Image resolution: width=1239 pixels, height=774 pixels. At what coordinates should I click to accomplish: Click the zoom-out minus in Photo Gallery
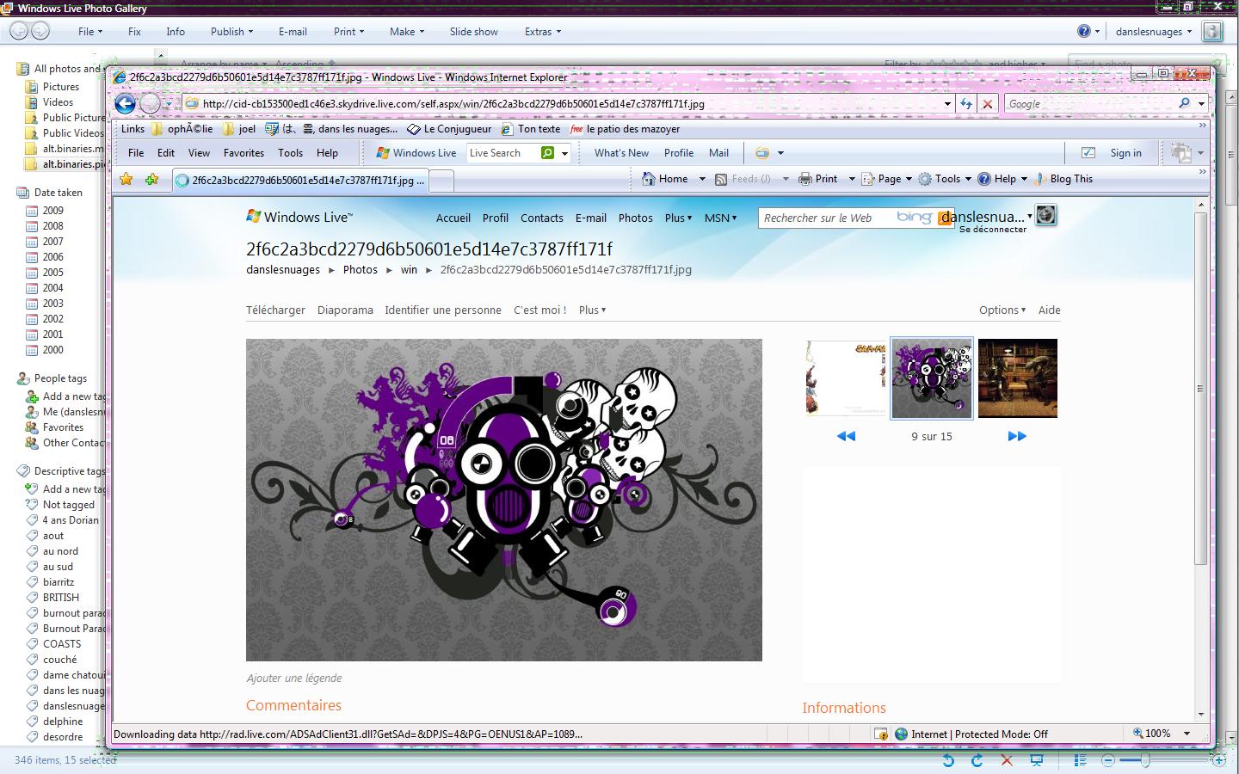[x=1108, y=760]
